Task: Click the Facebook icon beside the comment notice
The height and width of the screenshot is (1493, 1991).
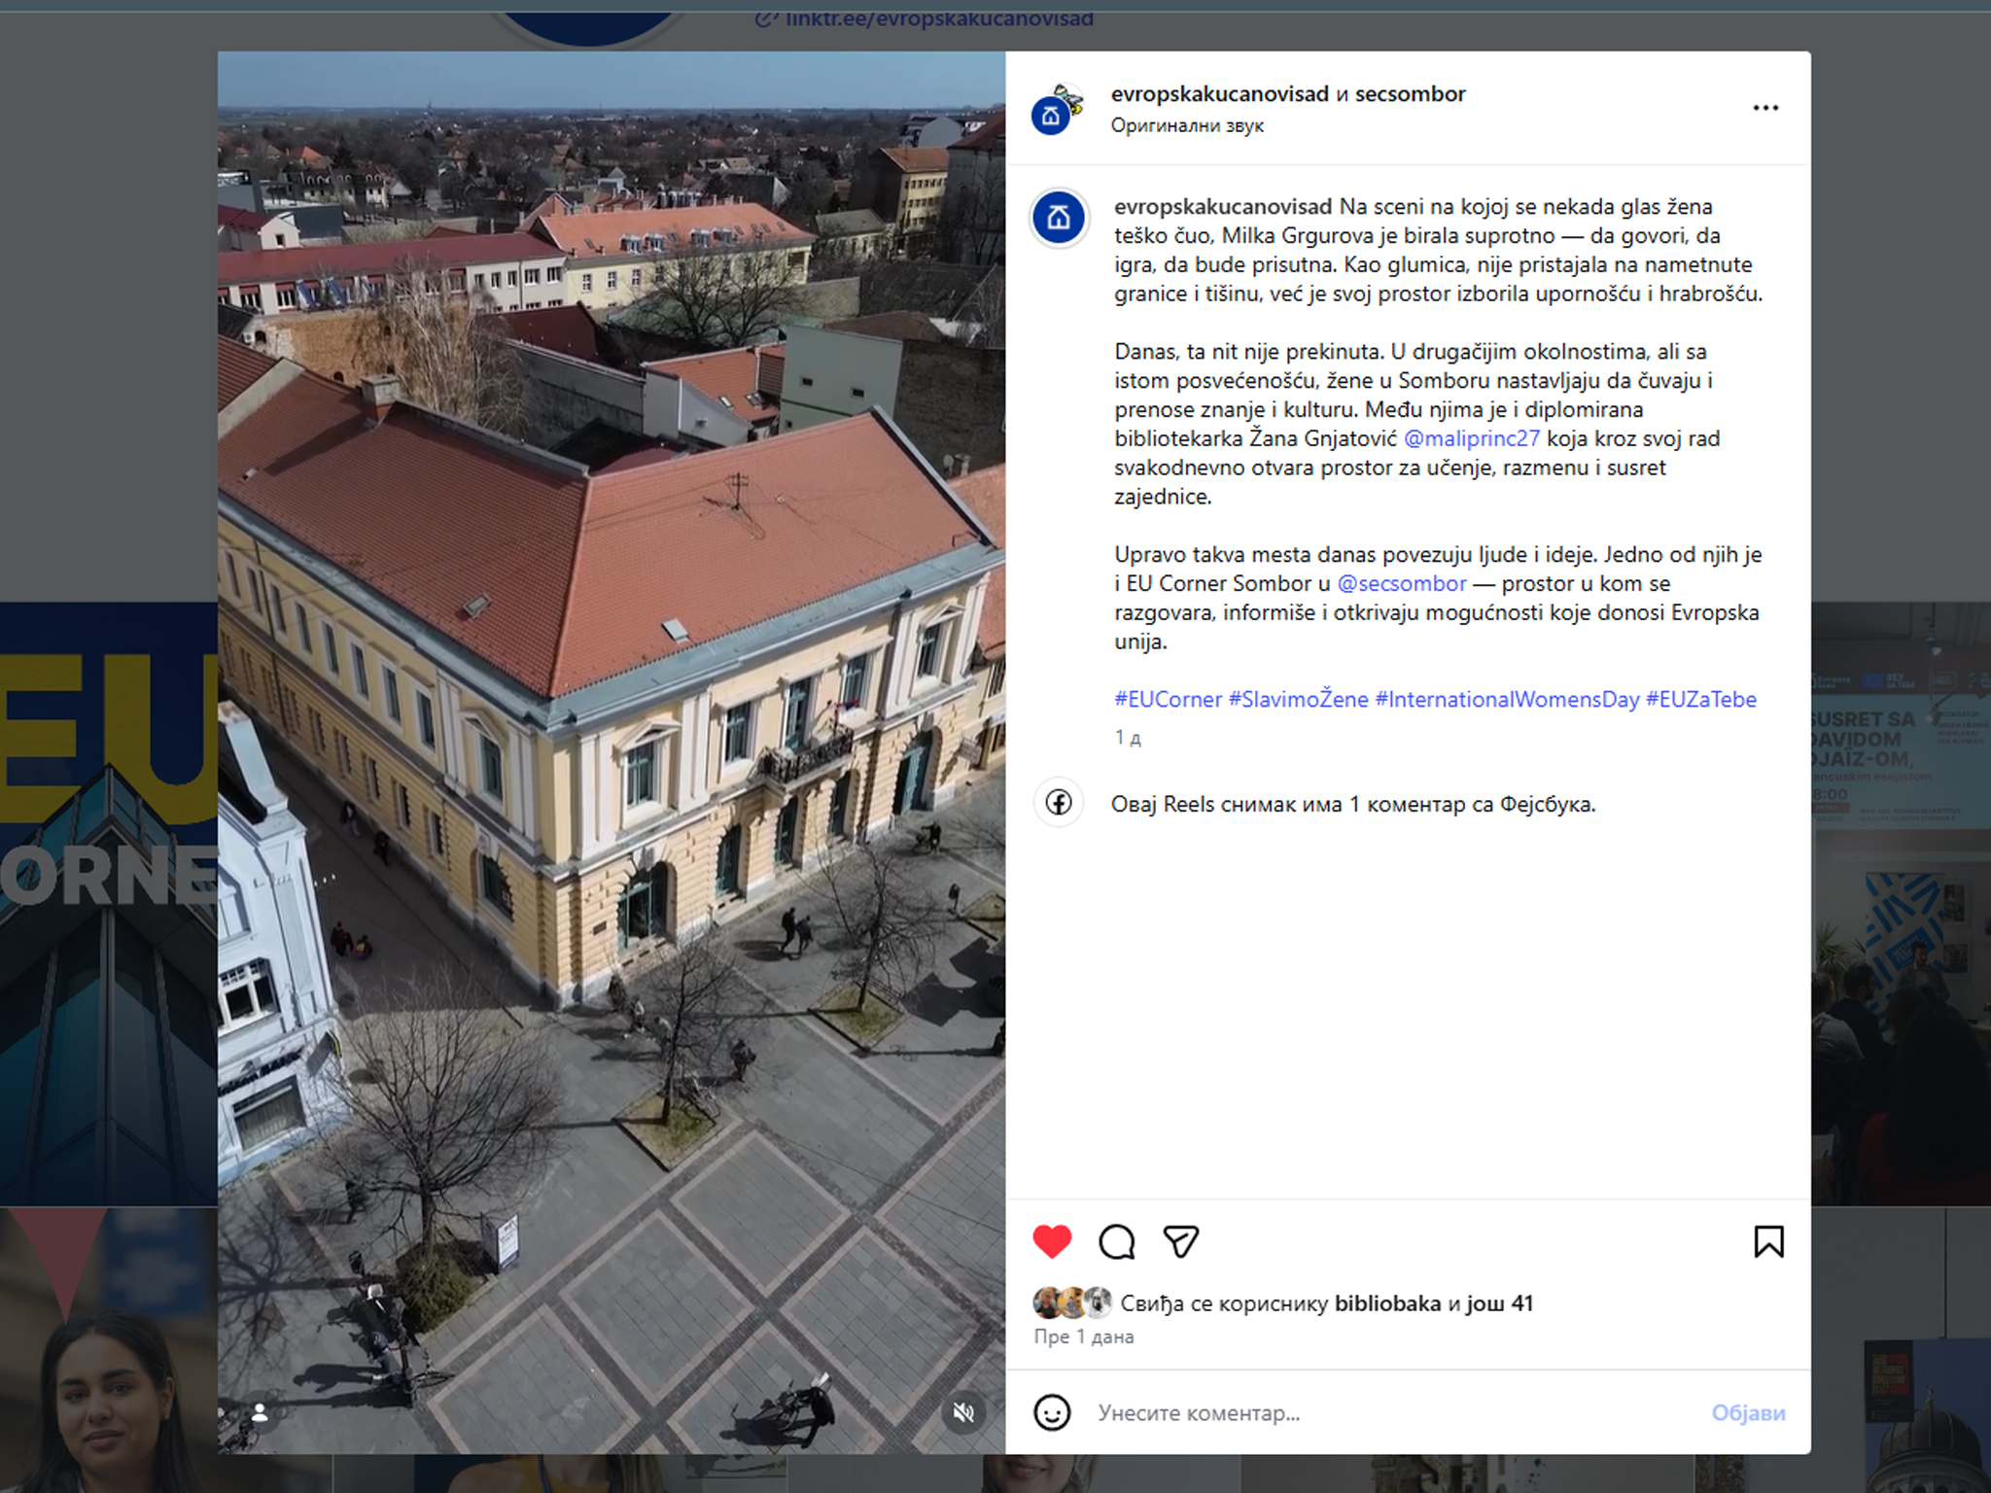Action: coord(1058,803)
